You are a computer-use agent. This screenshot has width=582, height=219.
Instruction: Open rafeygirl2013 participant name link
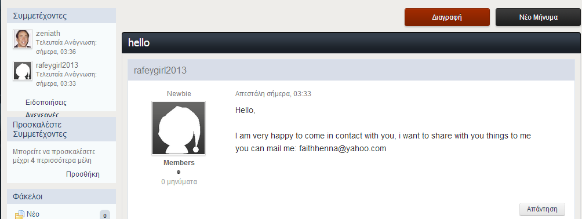[x=57, y=65]
